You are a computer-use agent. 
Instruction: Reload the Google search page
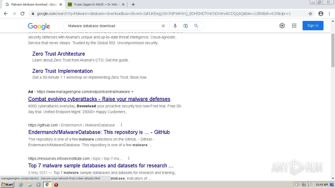click(23, 14)
